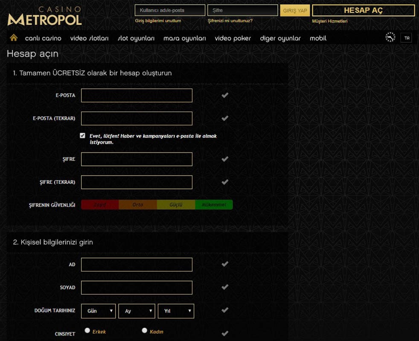
Task: Focus the E-POSTA (TEKRAR) input field
Action: click(x=137, y=118)
